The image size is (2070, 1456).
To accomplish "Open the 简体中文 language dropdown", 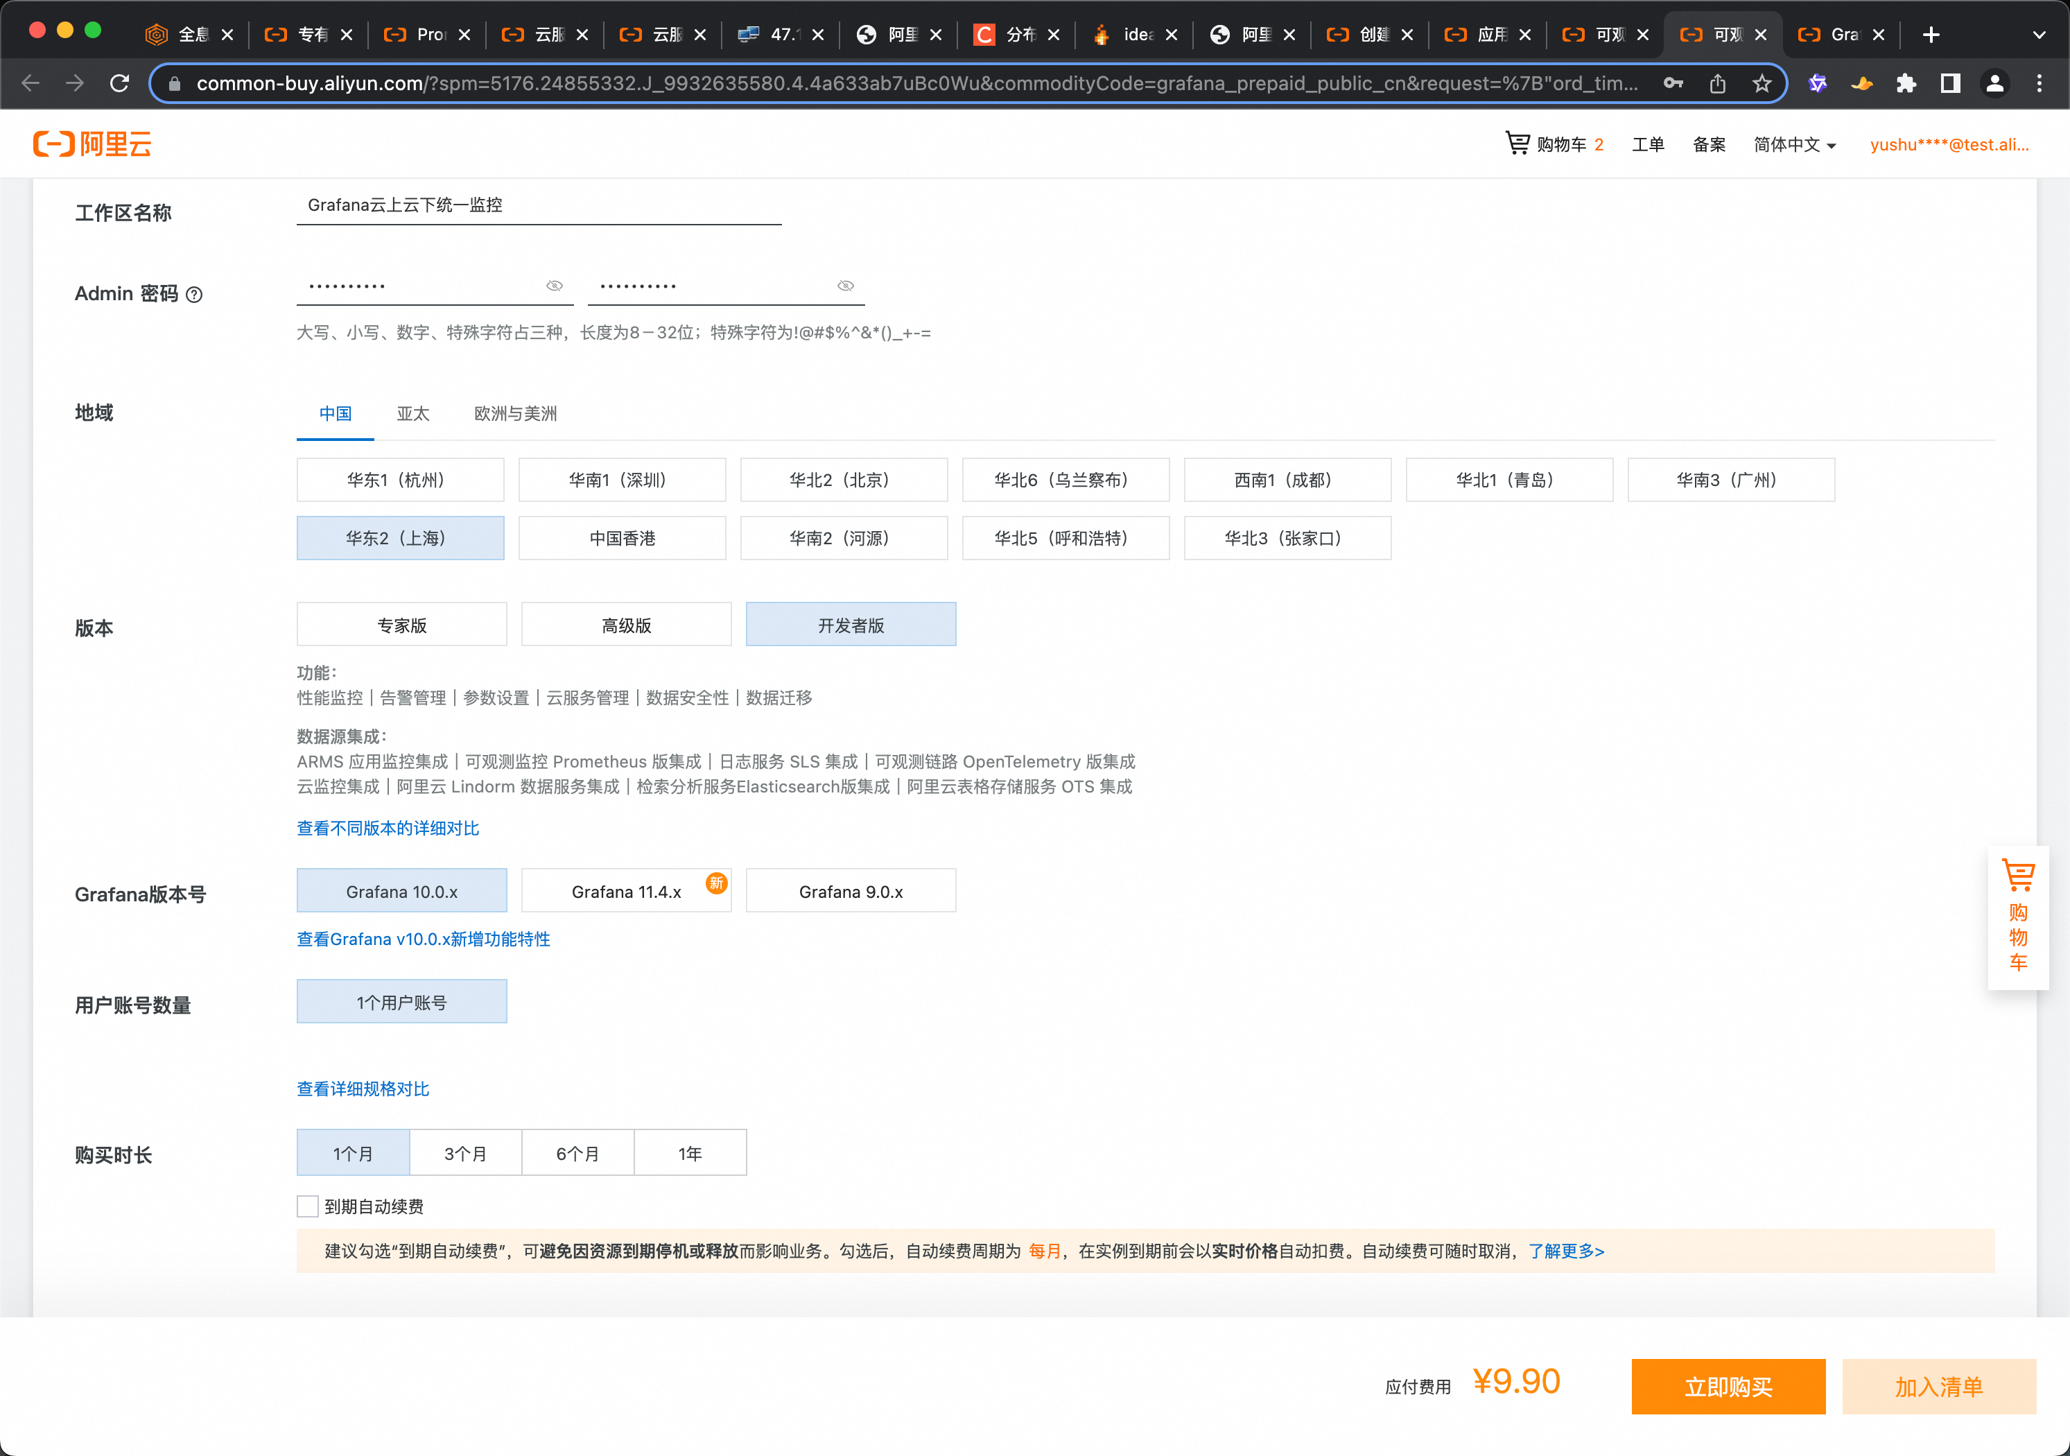I will pos(1794,144).
